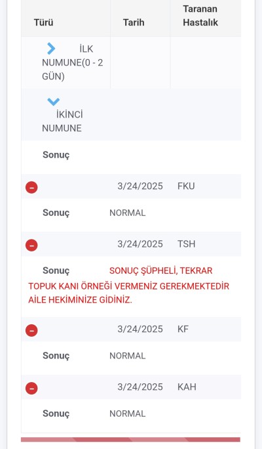
Task: Collapse the FKU row with red minus icon
Action: pos(31,188)
